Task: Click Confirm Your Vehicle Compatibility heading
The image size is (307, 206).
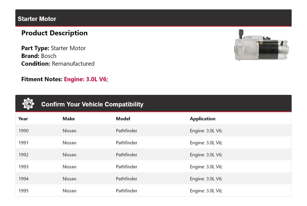Action: click(x=92, y=104)
